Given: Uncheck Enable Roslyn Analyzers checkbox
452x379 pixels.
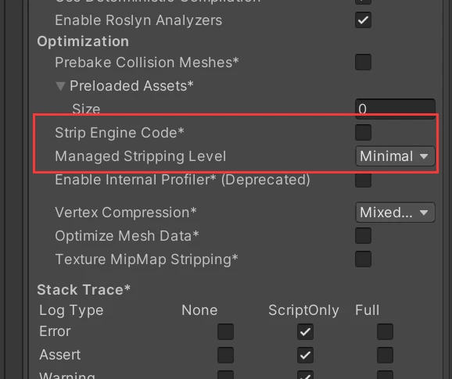Looking at the screenshot, I should [363, 20].
